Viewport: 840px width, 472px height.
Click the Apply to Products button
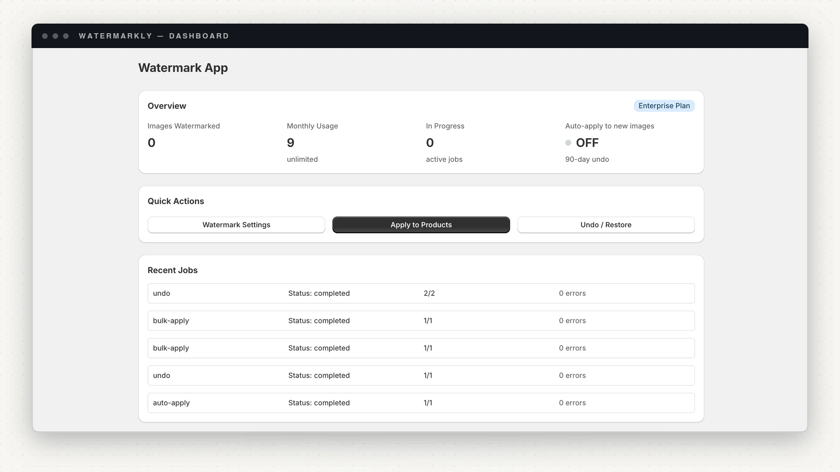[x=421, y=225]
